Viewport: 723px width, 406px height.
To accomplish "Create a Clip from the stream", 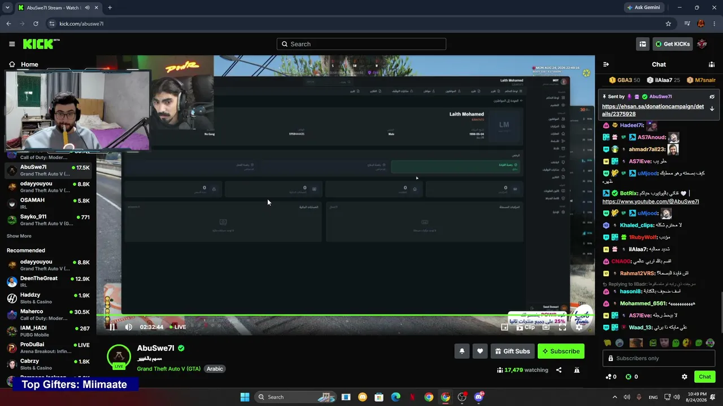I will coord(525,327).
